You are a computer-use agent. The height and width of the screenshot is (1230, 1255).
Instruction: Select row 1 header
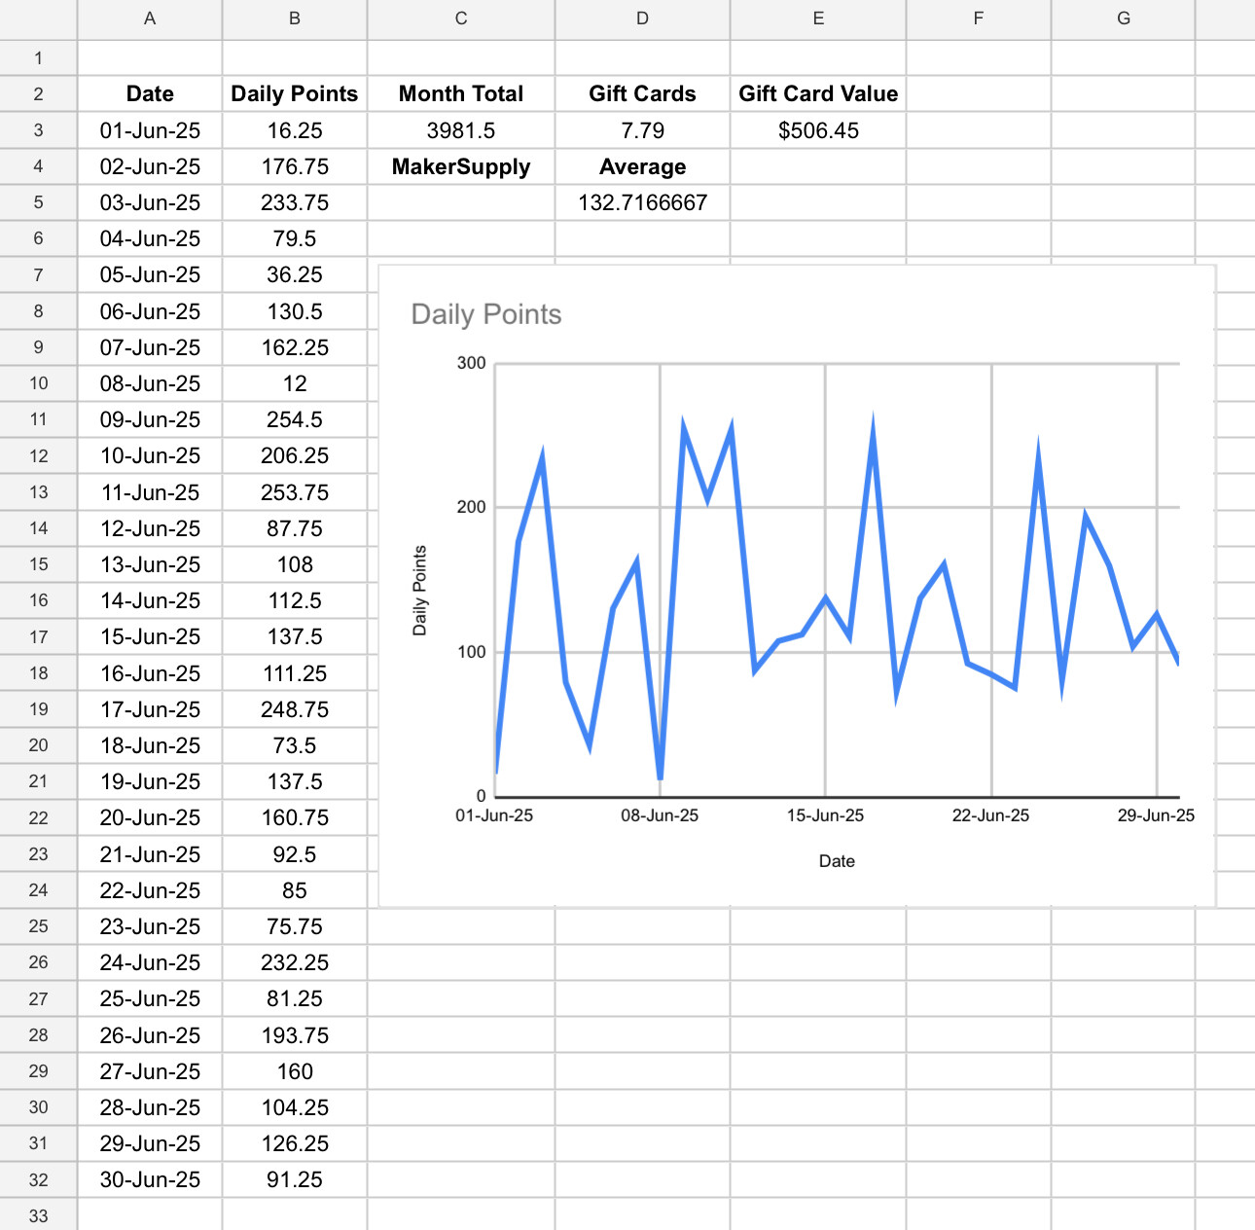[38, 58]
